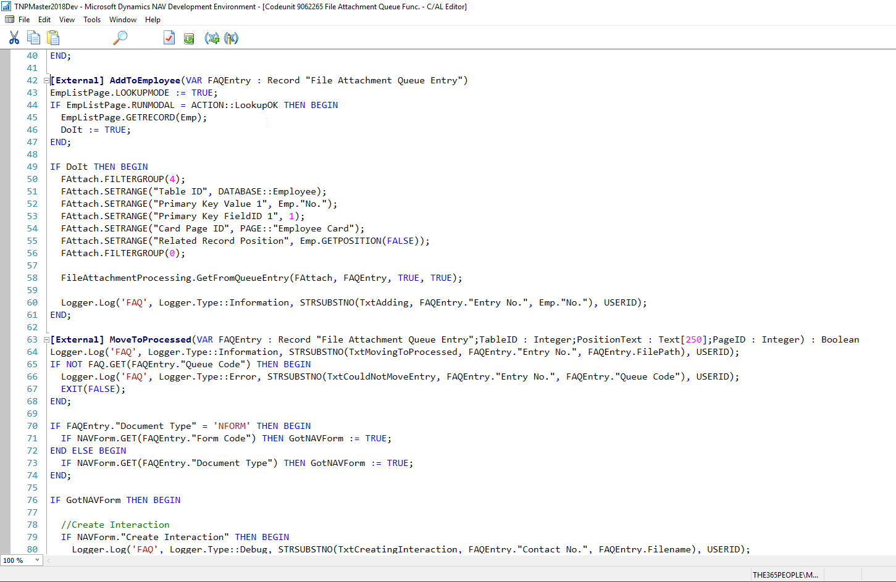The height and width of the screenshot is (582, 896).
Task: Open the Help menu
Action: pos(153,20)
